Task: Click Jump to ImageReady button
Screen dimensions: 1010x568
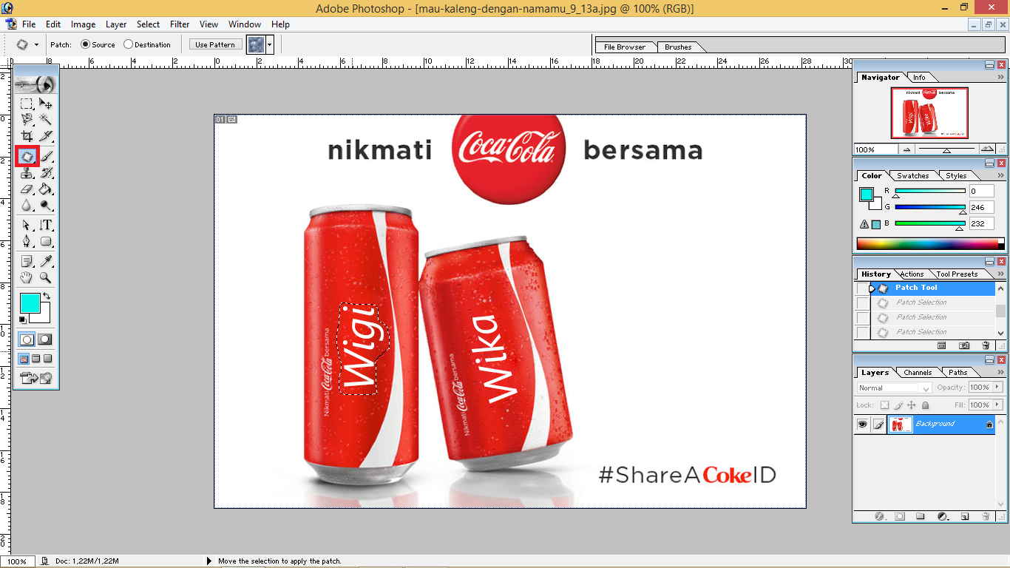Action: pyautogui.click(x=35, y=378)
